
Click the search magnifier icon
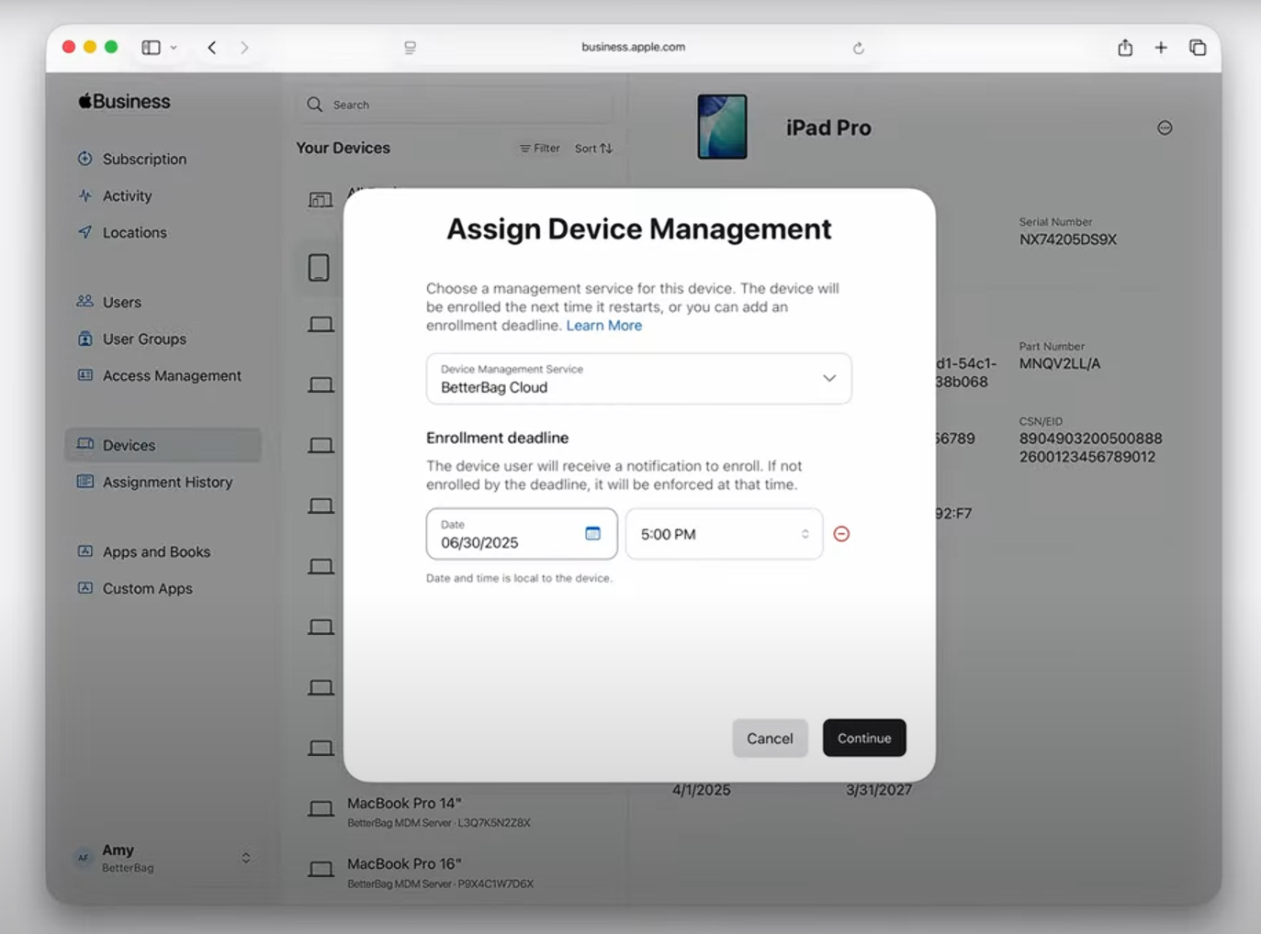click(315, 105)
